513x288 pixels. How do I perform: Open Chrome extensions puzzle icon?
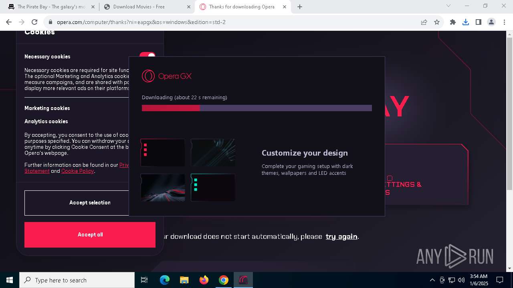(453, 22)
